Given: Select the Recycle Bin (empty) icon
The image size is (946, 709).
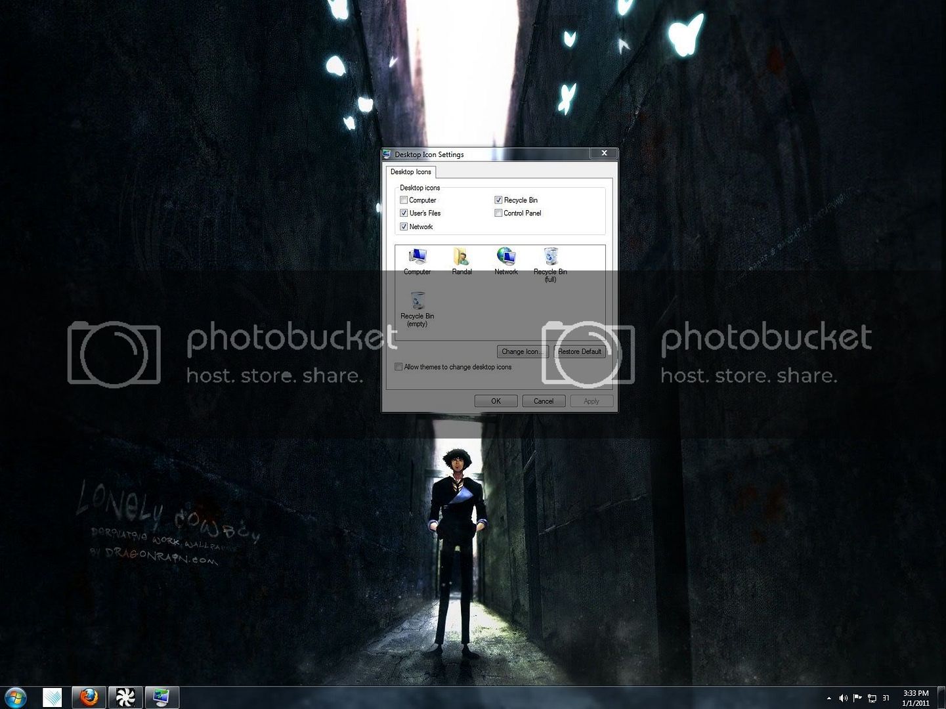Looking at the screenshot, I should tap(418, 309).
